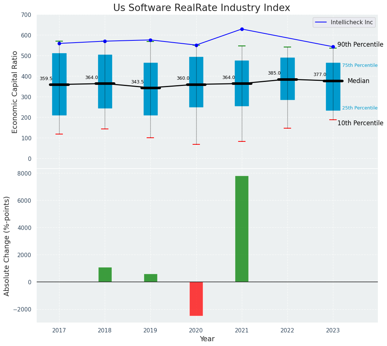The width and height of the screenshot is (387, 346).
Task: Click the chart title Us Software RealRate
Action: tap(201, 8)
